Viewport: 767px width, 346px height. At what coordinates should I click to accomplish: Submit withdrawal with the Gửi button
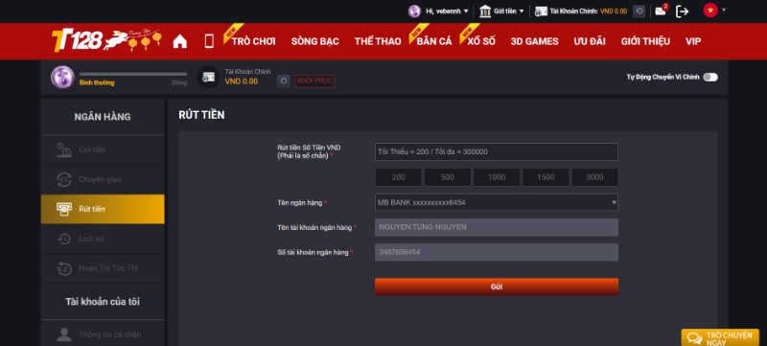[x=497, y=287]
